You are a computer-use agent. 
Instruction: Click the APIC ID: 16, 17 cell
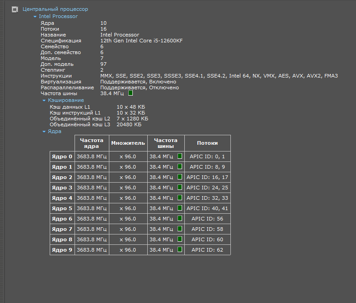pos(207,177)
